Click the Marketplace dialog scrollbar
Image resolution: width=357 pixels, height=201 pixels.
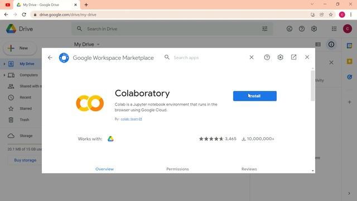pos(312,85)
